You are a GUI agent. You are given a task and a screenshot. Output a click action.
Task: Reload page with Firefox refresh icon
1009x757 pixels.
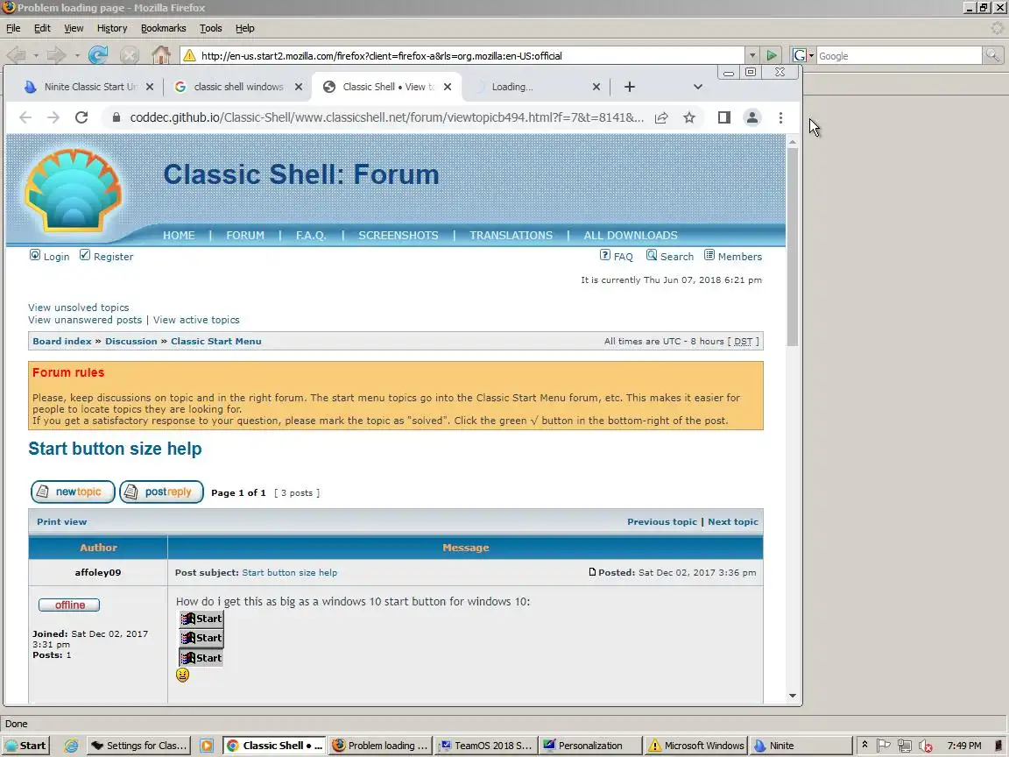[98, 55]
